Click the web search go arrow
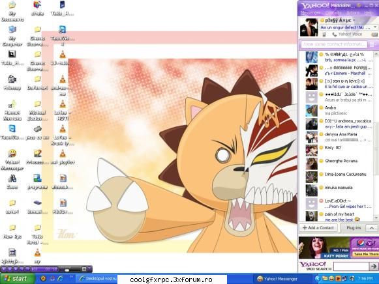This screenshot has height=284, width=379. click(373, 266)
